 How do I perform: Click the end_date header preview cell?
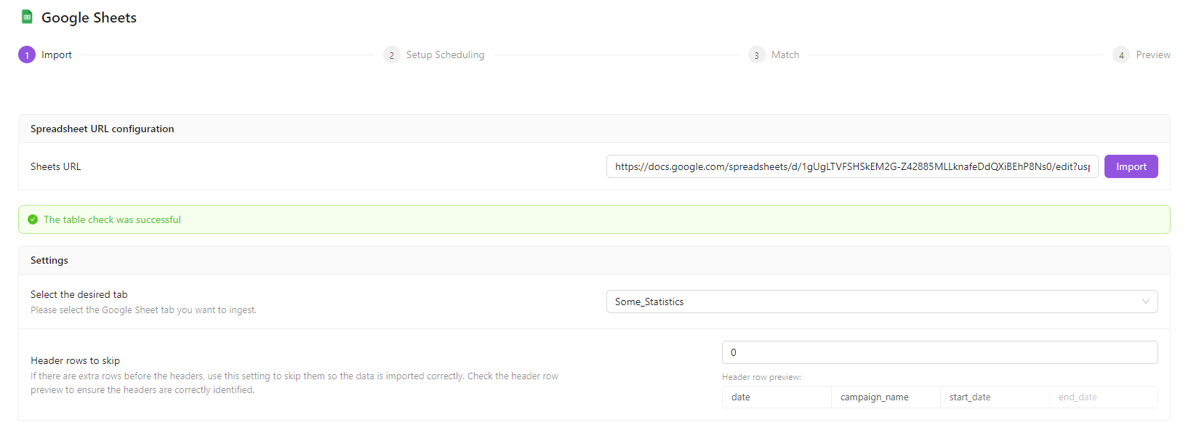pyautogui.click(x=1102, y=397)
